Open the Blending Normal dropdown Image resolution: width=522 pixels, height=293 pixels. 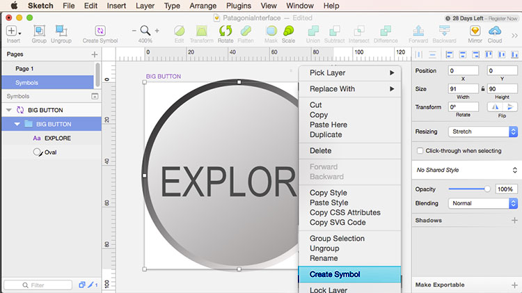coord(483,203)
